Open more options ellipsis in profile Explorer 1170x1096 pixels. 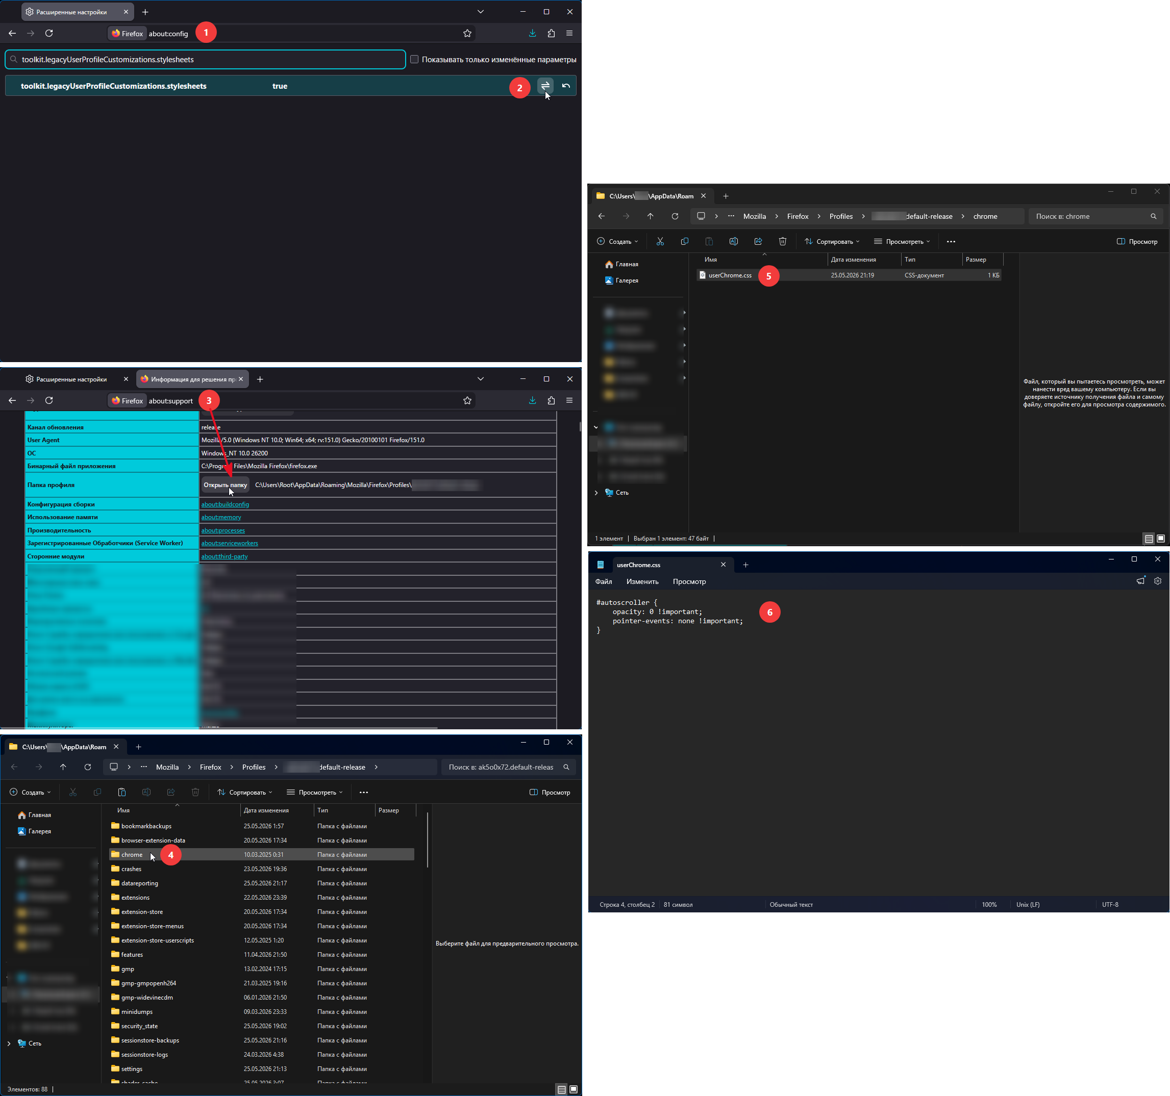364,793
